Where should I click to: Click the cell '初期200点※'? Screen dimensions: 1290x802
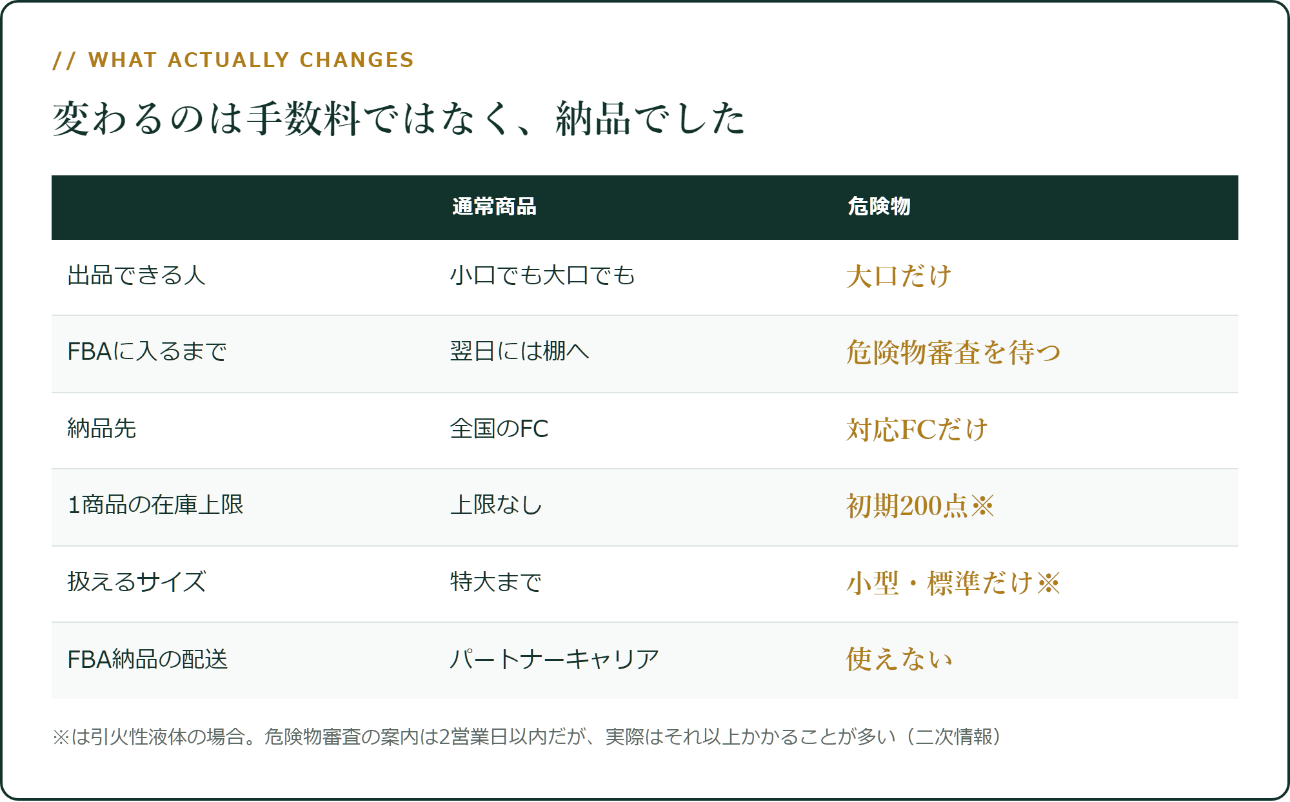tap(920, 506)
